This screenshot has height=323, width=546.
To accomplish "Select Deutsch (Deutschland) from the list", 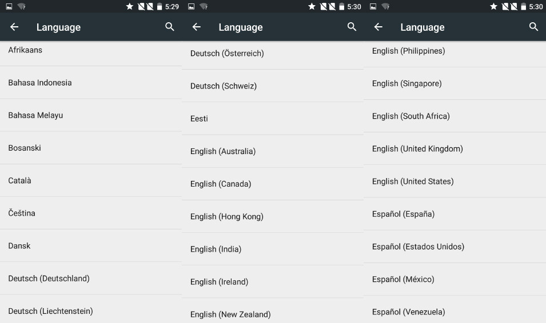I will 49,278.
